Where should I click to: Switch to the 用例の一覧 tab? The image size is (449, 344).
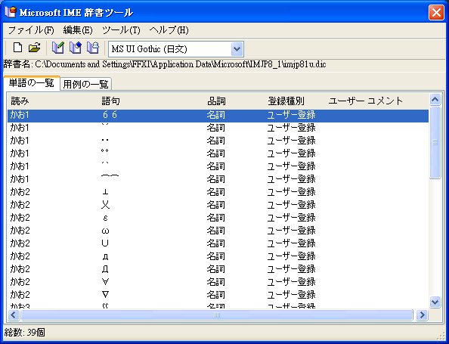point(85,84)
